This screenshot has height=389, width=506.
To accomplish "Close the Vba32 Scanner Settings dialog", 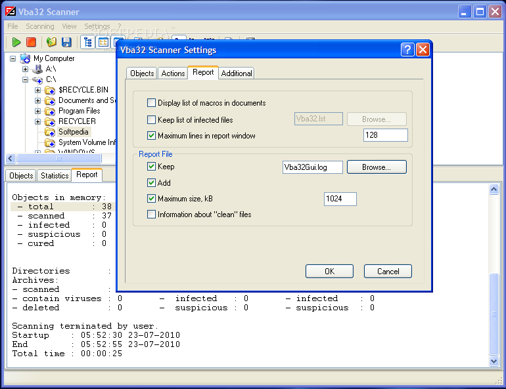I will tap(423, 50).
